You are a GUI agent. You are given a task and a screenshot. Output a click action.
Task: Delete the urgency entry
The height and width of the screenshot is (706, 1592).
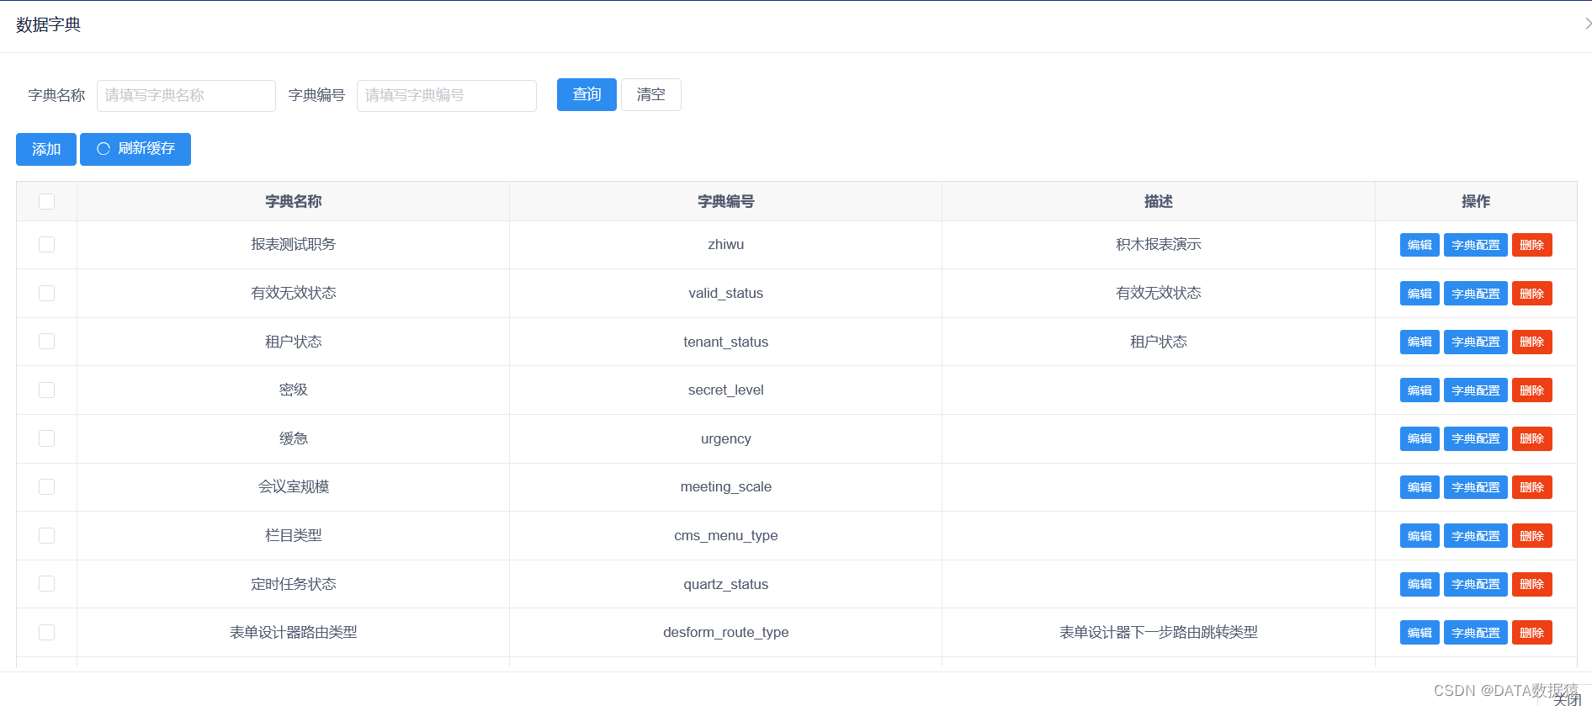(1532, 438)
